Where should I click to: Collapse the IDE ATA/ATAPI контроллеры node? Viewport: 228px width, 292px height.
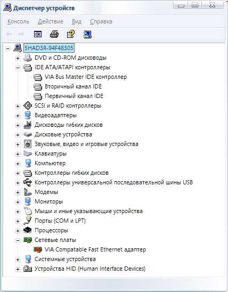[x=18, y=68]
